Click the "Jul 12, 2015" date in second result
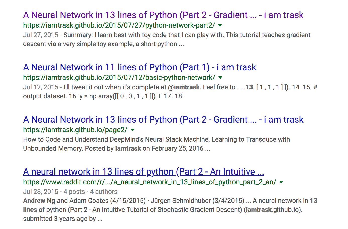The height and width of the screenshot is (229, 348). 41,87
